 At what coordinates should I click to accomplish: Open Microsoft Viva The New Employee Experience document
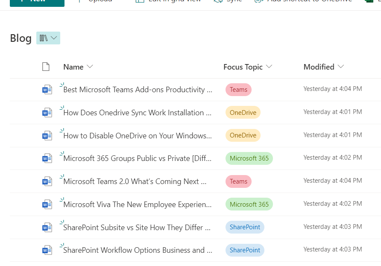pos(137,205)
